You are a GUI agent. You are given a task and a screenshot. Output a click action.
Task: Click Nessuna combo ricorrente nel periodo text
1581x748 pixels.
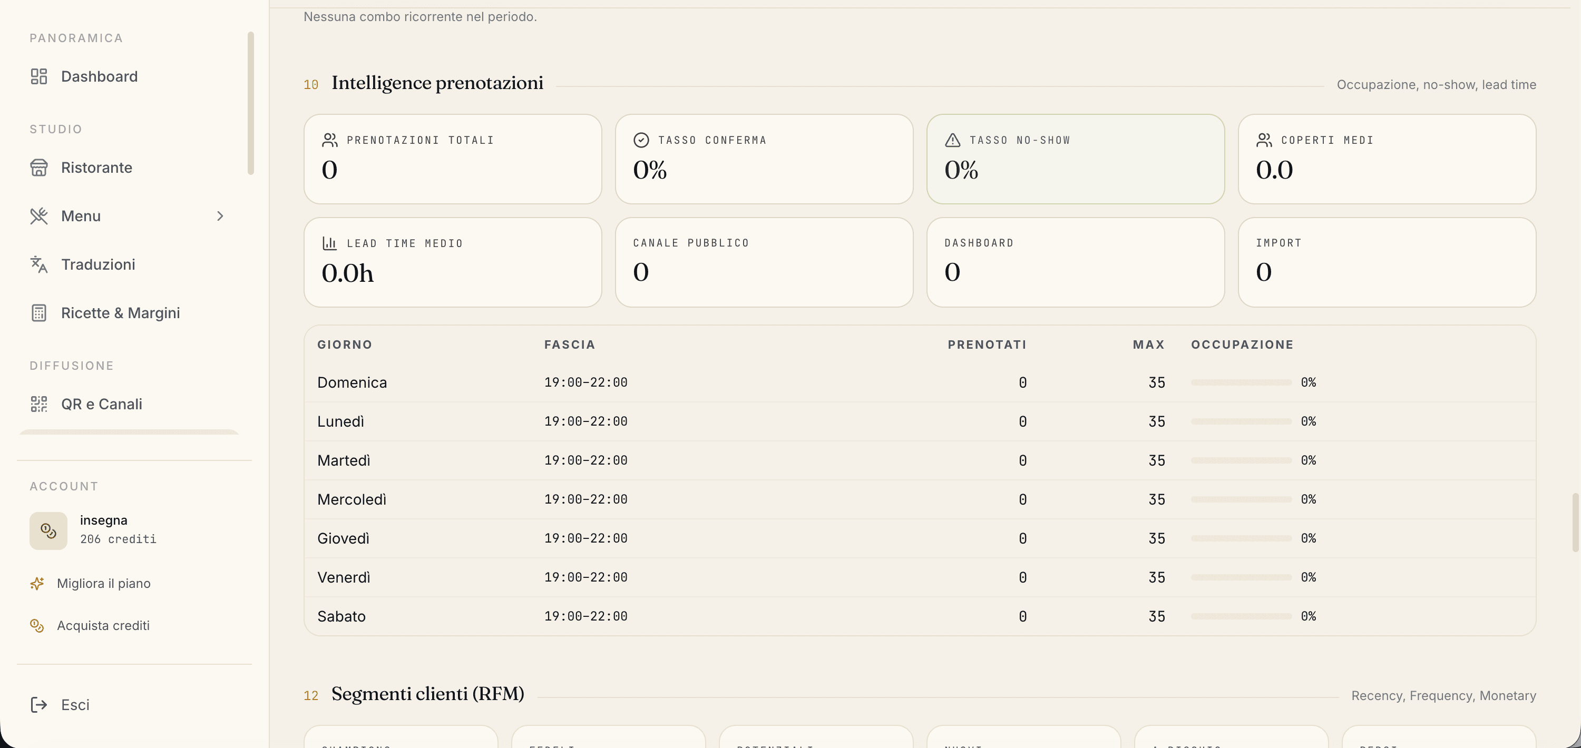click(420, 16)
